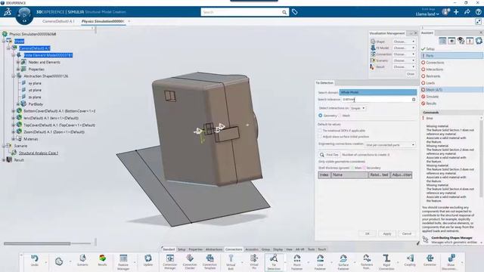Open the Help question-mark icon
This screenshot has height=272, width=484.
click(x=478, y=12)
